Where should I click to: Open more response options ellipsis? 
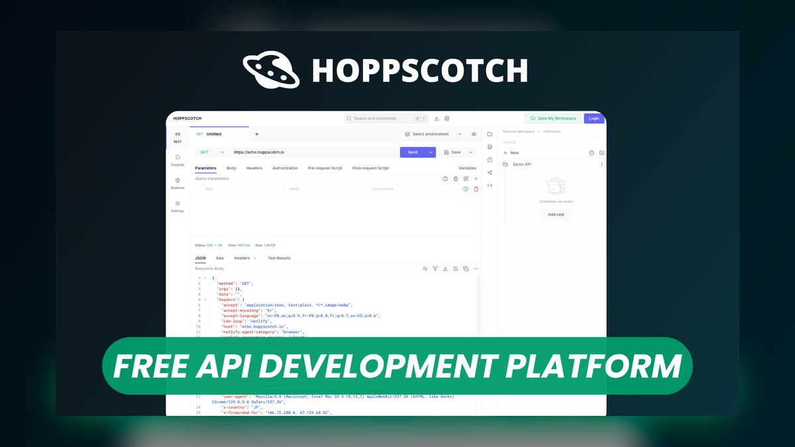476,269
